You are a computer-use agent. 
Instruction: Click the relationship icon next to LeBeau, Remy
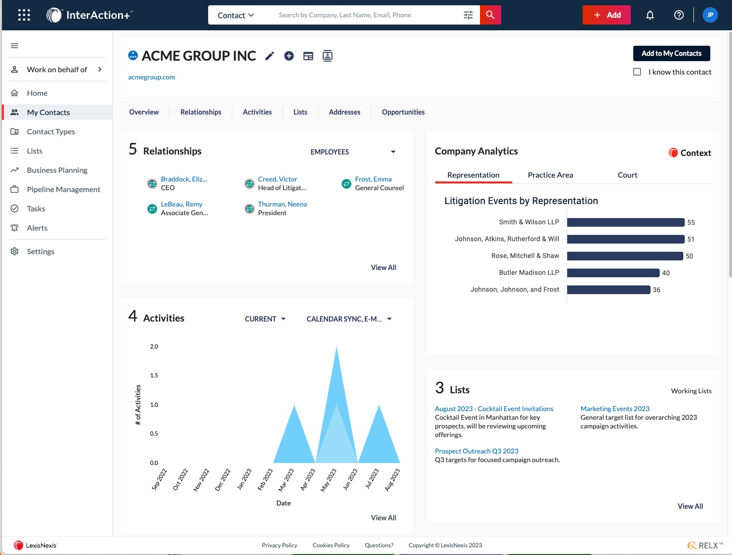pos(152,208)
